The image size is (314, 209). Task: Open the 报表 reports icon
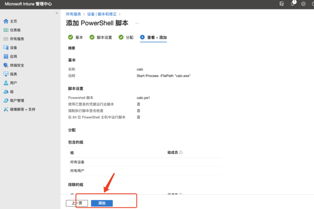pyautogui.click(x=6, y=74)
